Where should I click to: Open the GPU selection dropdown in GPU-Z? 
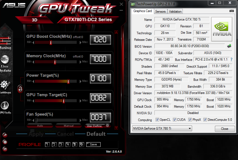[162, 128]
